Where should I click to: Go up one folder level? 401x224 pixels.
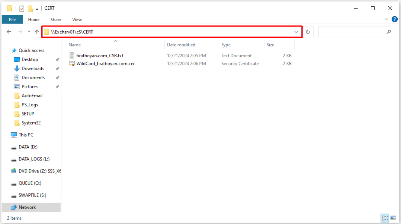tap(37, 32)
